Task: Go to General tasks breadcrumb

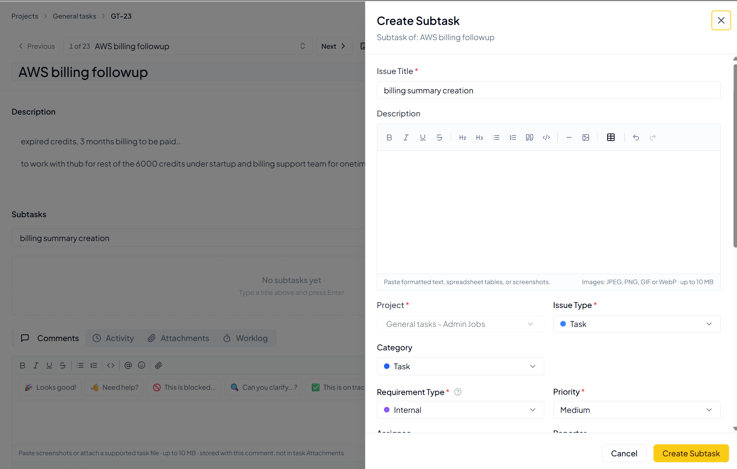Action: [x=74, y=16]
